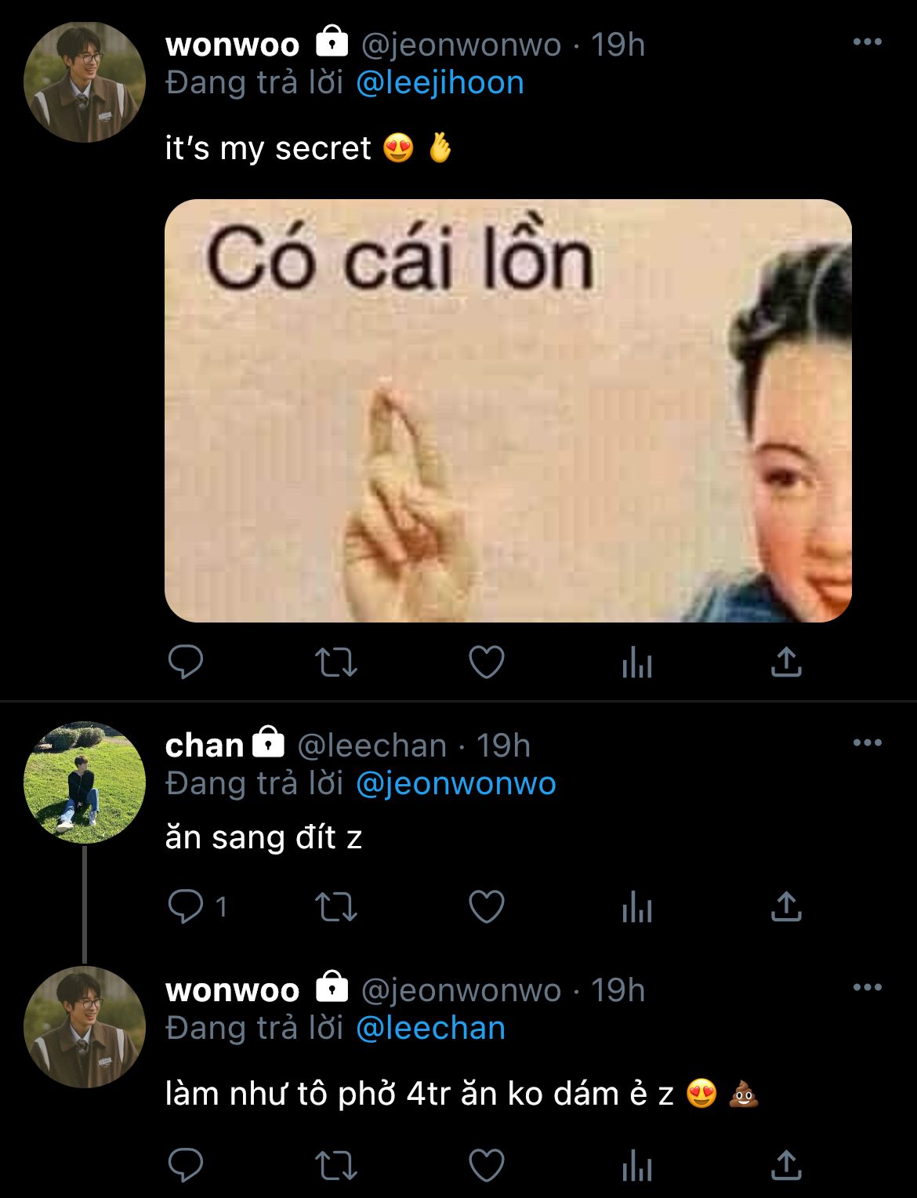Open the @jeonwonwo mention in chan's reply

[x=456, y=784]
